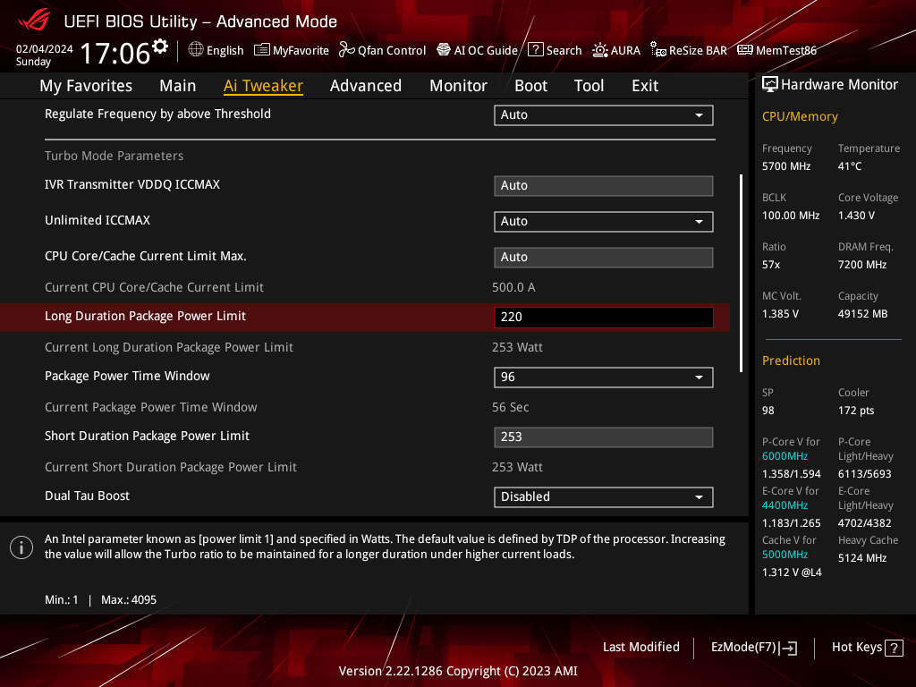The width and height of the screenshot is (916, 687).
Task: Click the 5700 MHz frequency value
Action: [786, 166]
